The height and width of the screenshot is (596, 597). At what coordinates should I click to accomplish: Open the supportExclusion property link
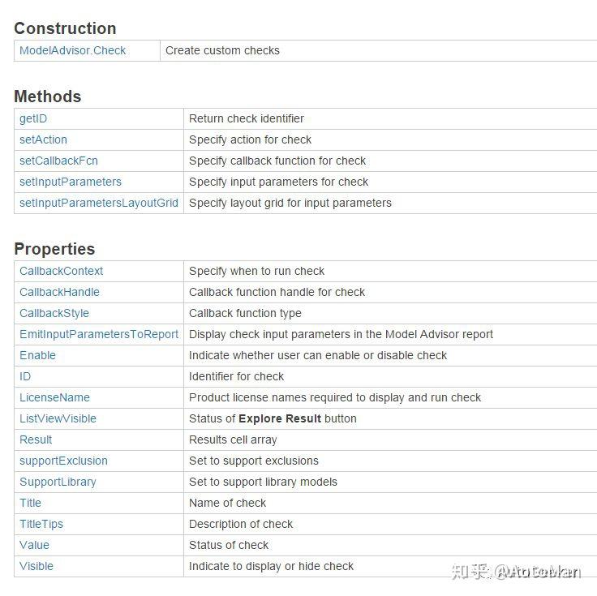[x=63, y=461]
